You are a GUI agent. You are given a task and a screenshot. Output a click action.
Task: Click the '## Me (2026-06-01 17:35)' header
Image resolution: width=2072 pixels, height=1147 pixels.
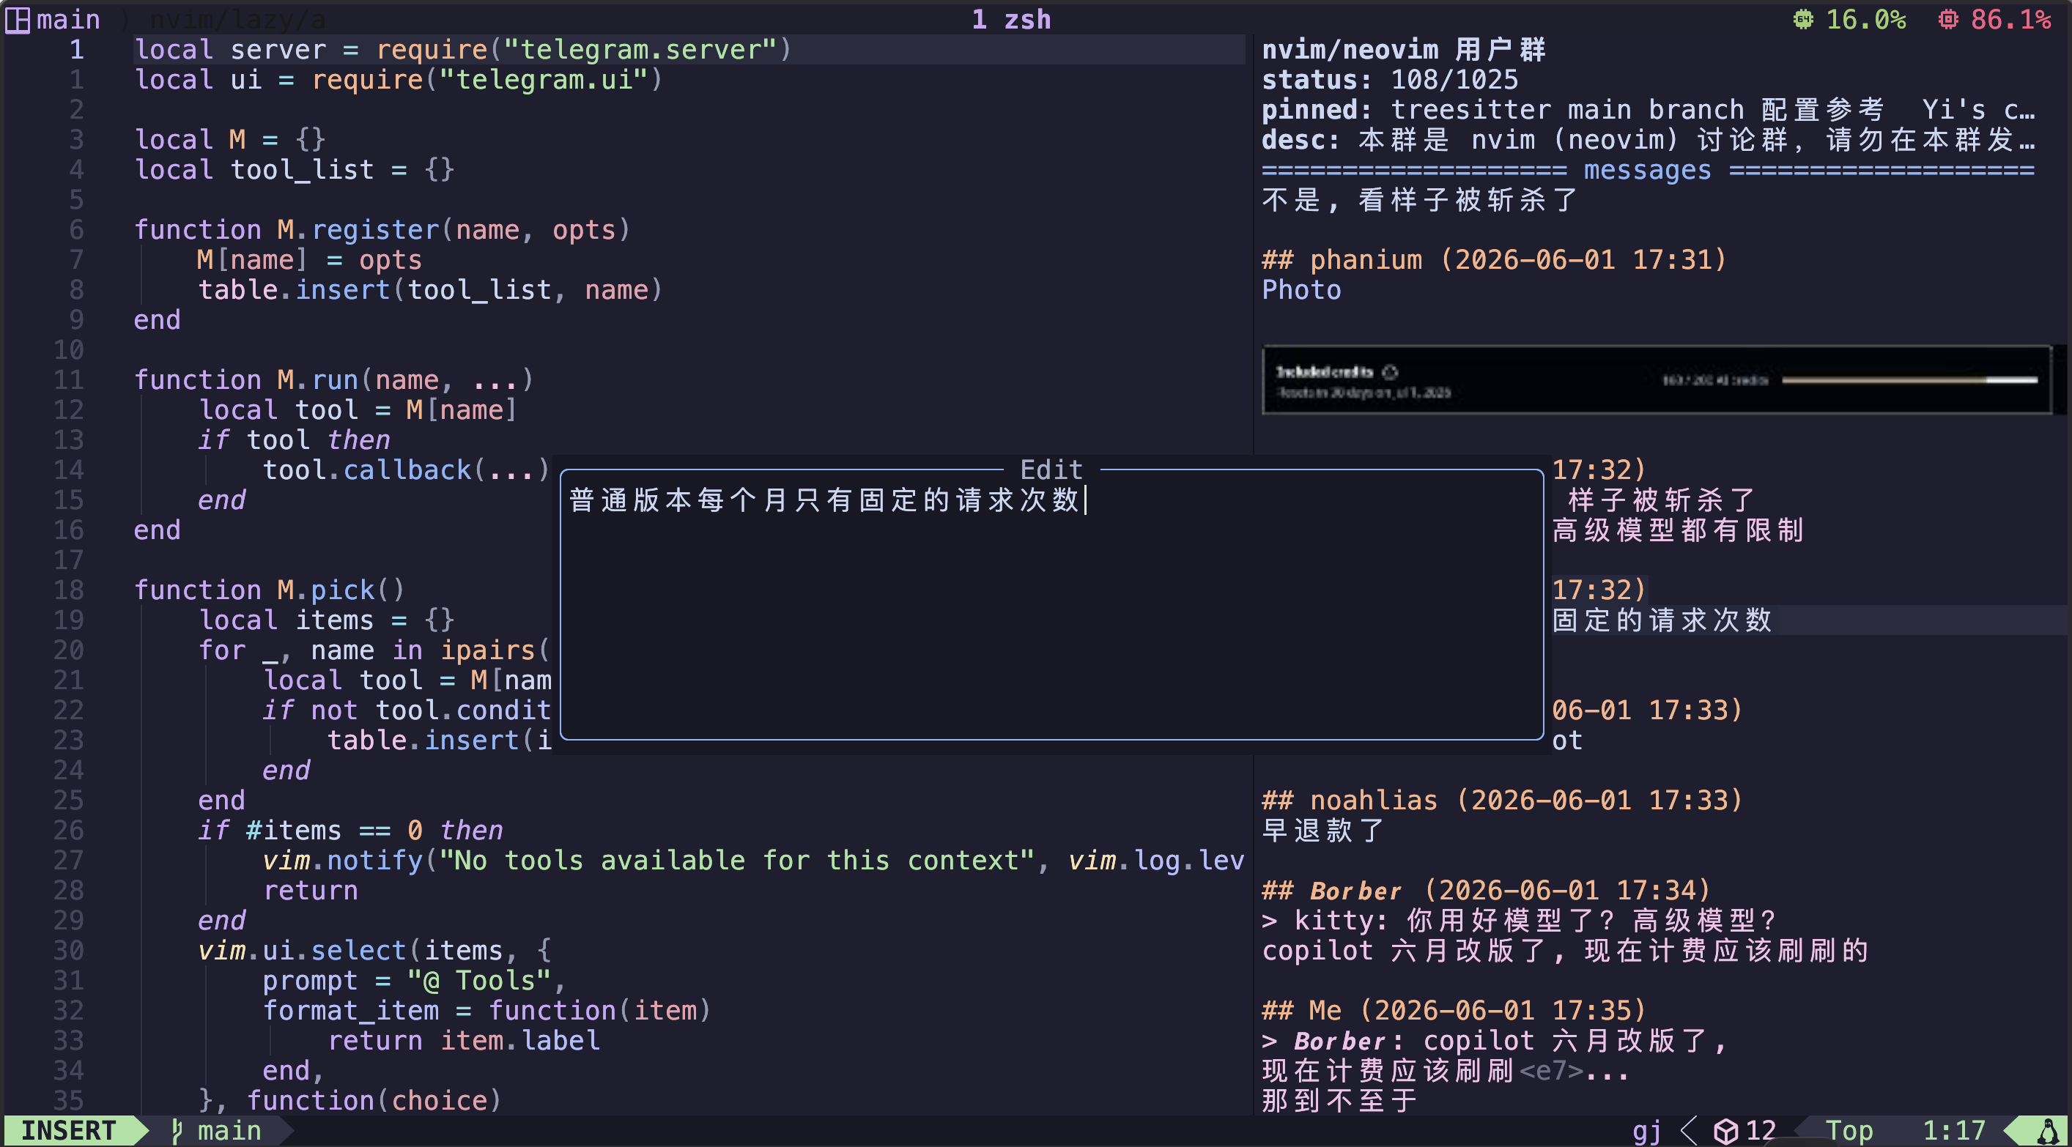pyautogui.click(x=1454, y=1010)
